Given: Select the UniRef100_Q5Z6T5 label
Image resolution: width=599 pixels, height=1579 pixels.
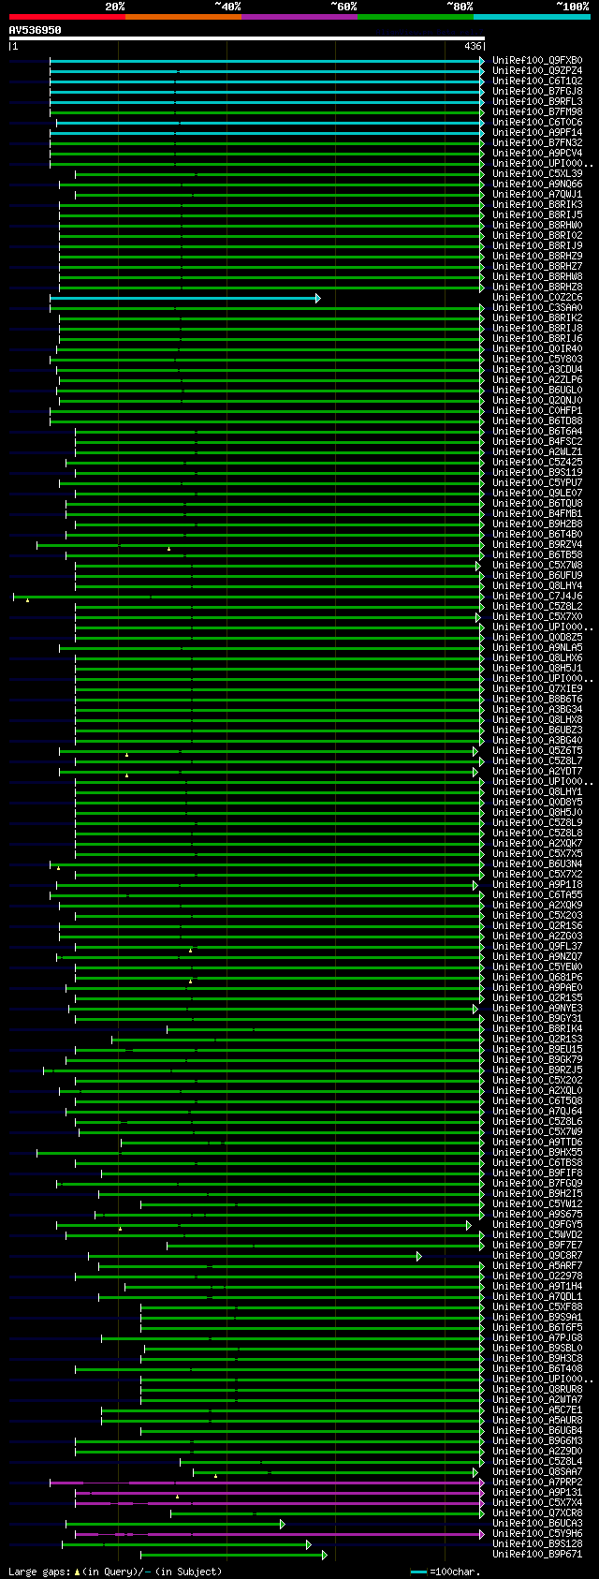Looking at the screenshot, I should coord(537,751).
